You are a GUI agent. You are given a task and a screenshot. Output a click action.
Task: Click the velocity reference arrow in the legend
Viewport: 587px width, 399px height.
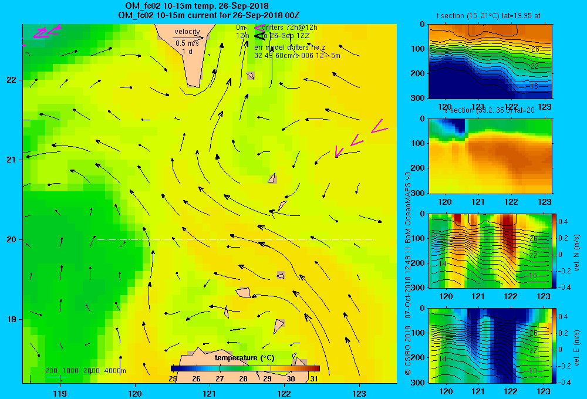(x=188, y=38)
